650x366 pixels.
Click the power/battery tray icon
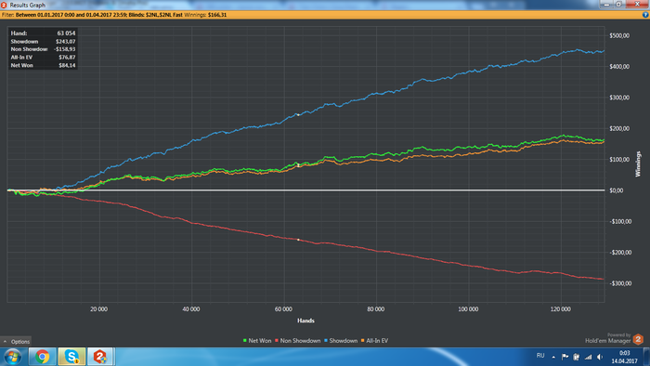click(x=577, y=357)
